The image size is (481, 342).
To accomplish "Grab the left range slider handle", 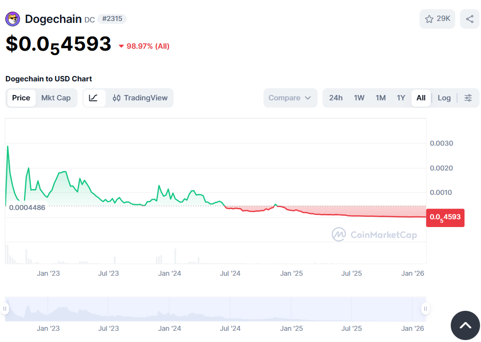I will [5, 309].
